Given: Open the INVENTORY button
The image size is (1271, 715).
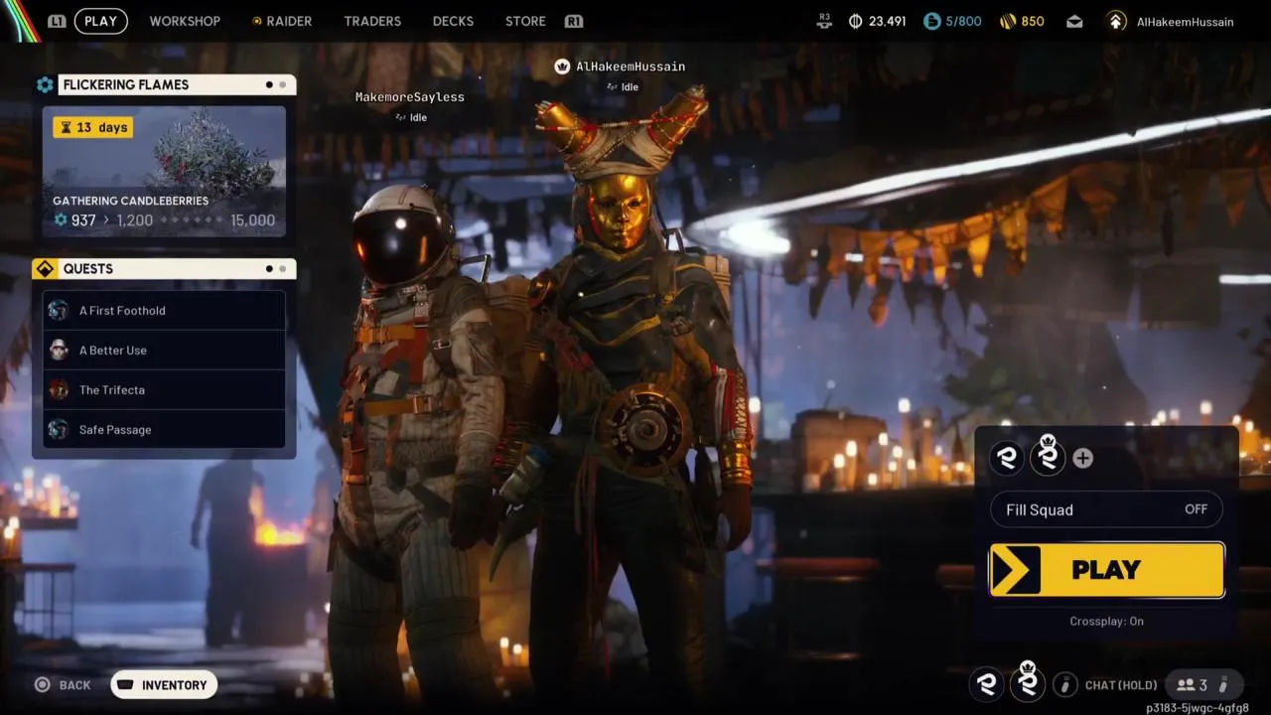Looking at the screenshot, I should pos(164,685).
